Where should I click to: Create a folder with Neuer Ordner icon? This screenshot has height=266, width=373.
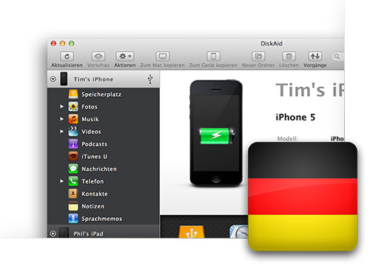258,56
